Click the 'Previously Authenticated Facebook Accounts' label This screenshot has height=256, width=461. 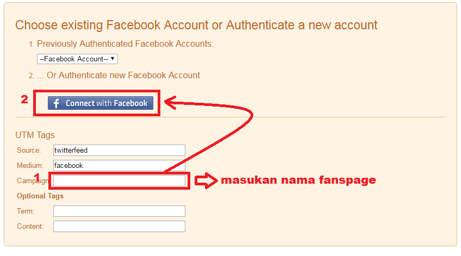tap(125, 44)
